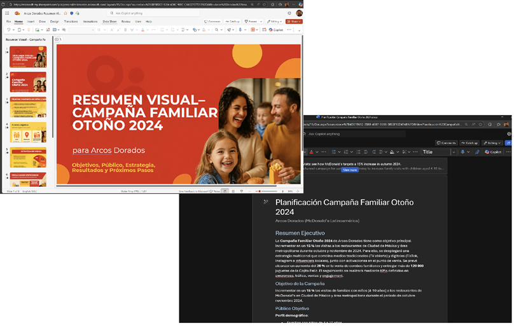Click the Present button
This screenshot has width=514, height=328.
pyautogui.click(x=251, y=22)
